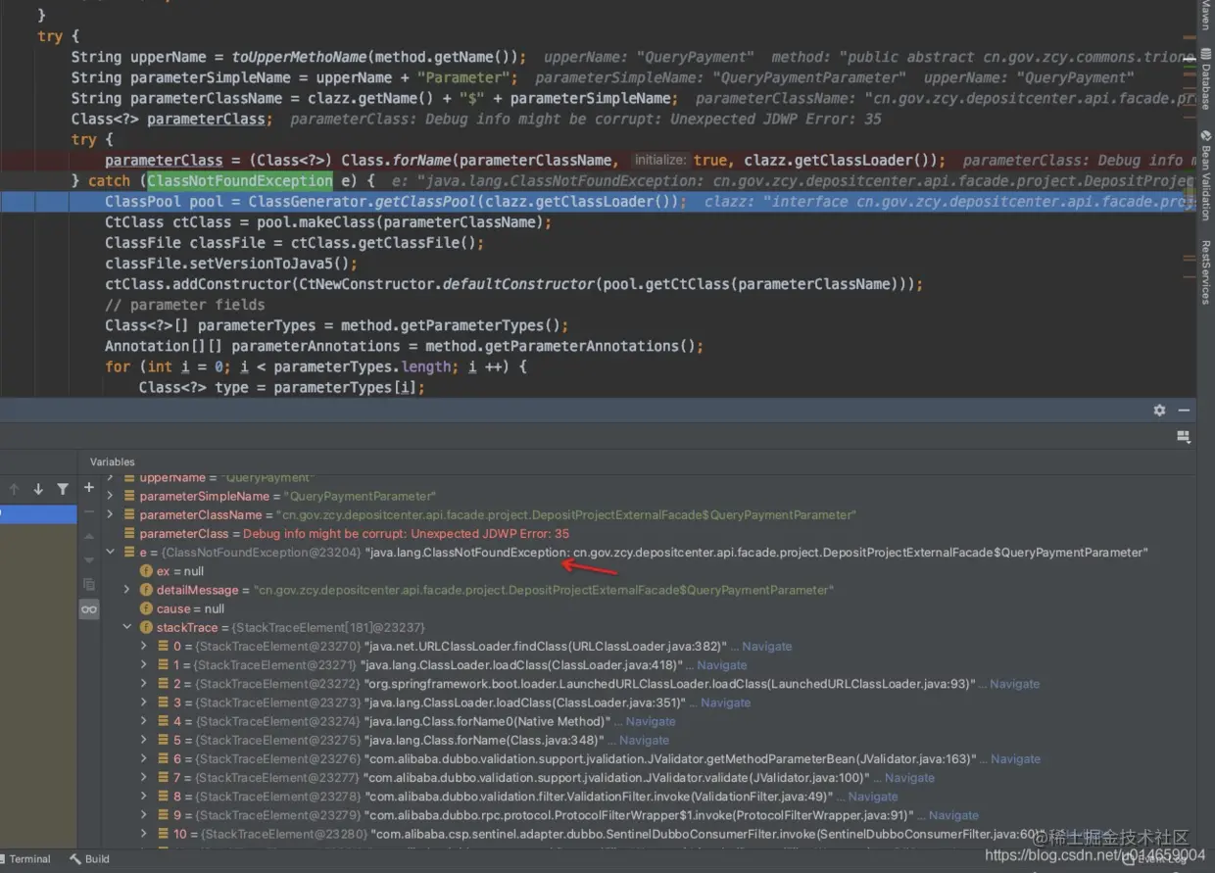Image resolution: width=1215 pixels, height=873 pixels.
Task: Click the getParameterAnnotations code line
Action: coord(405,346)
